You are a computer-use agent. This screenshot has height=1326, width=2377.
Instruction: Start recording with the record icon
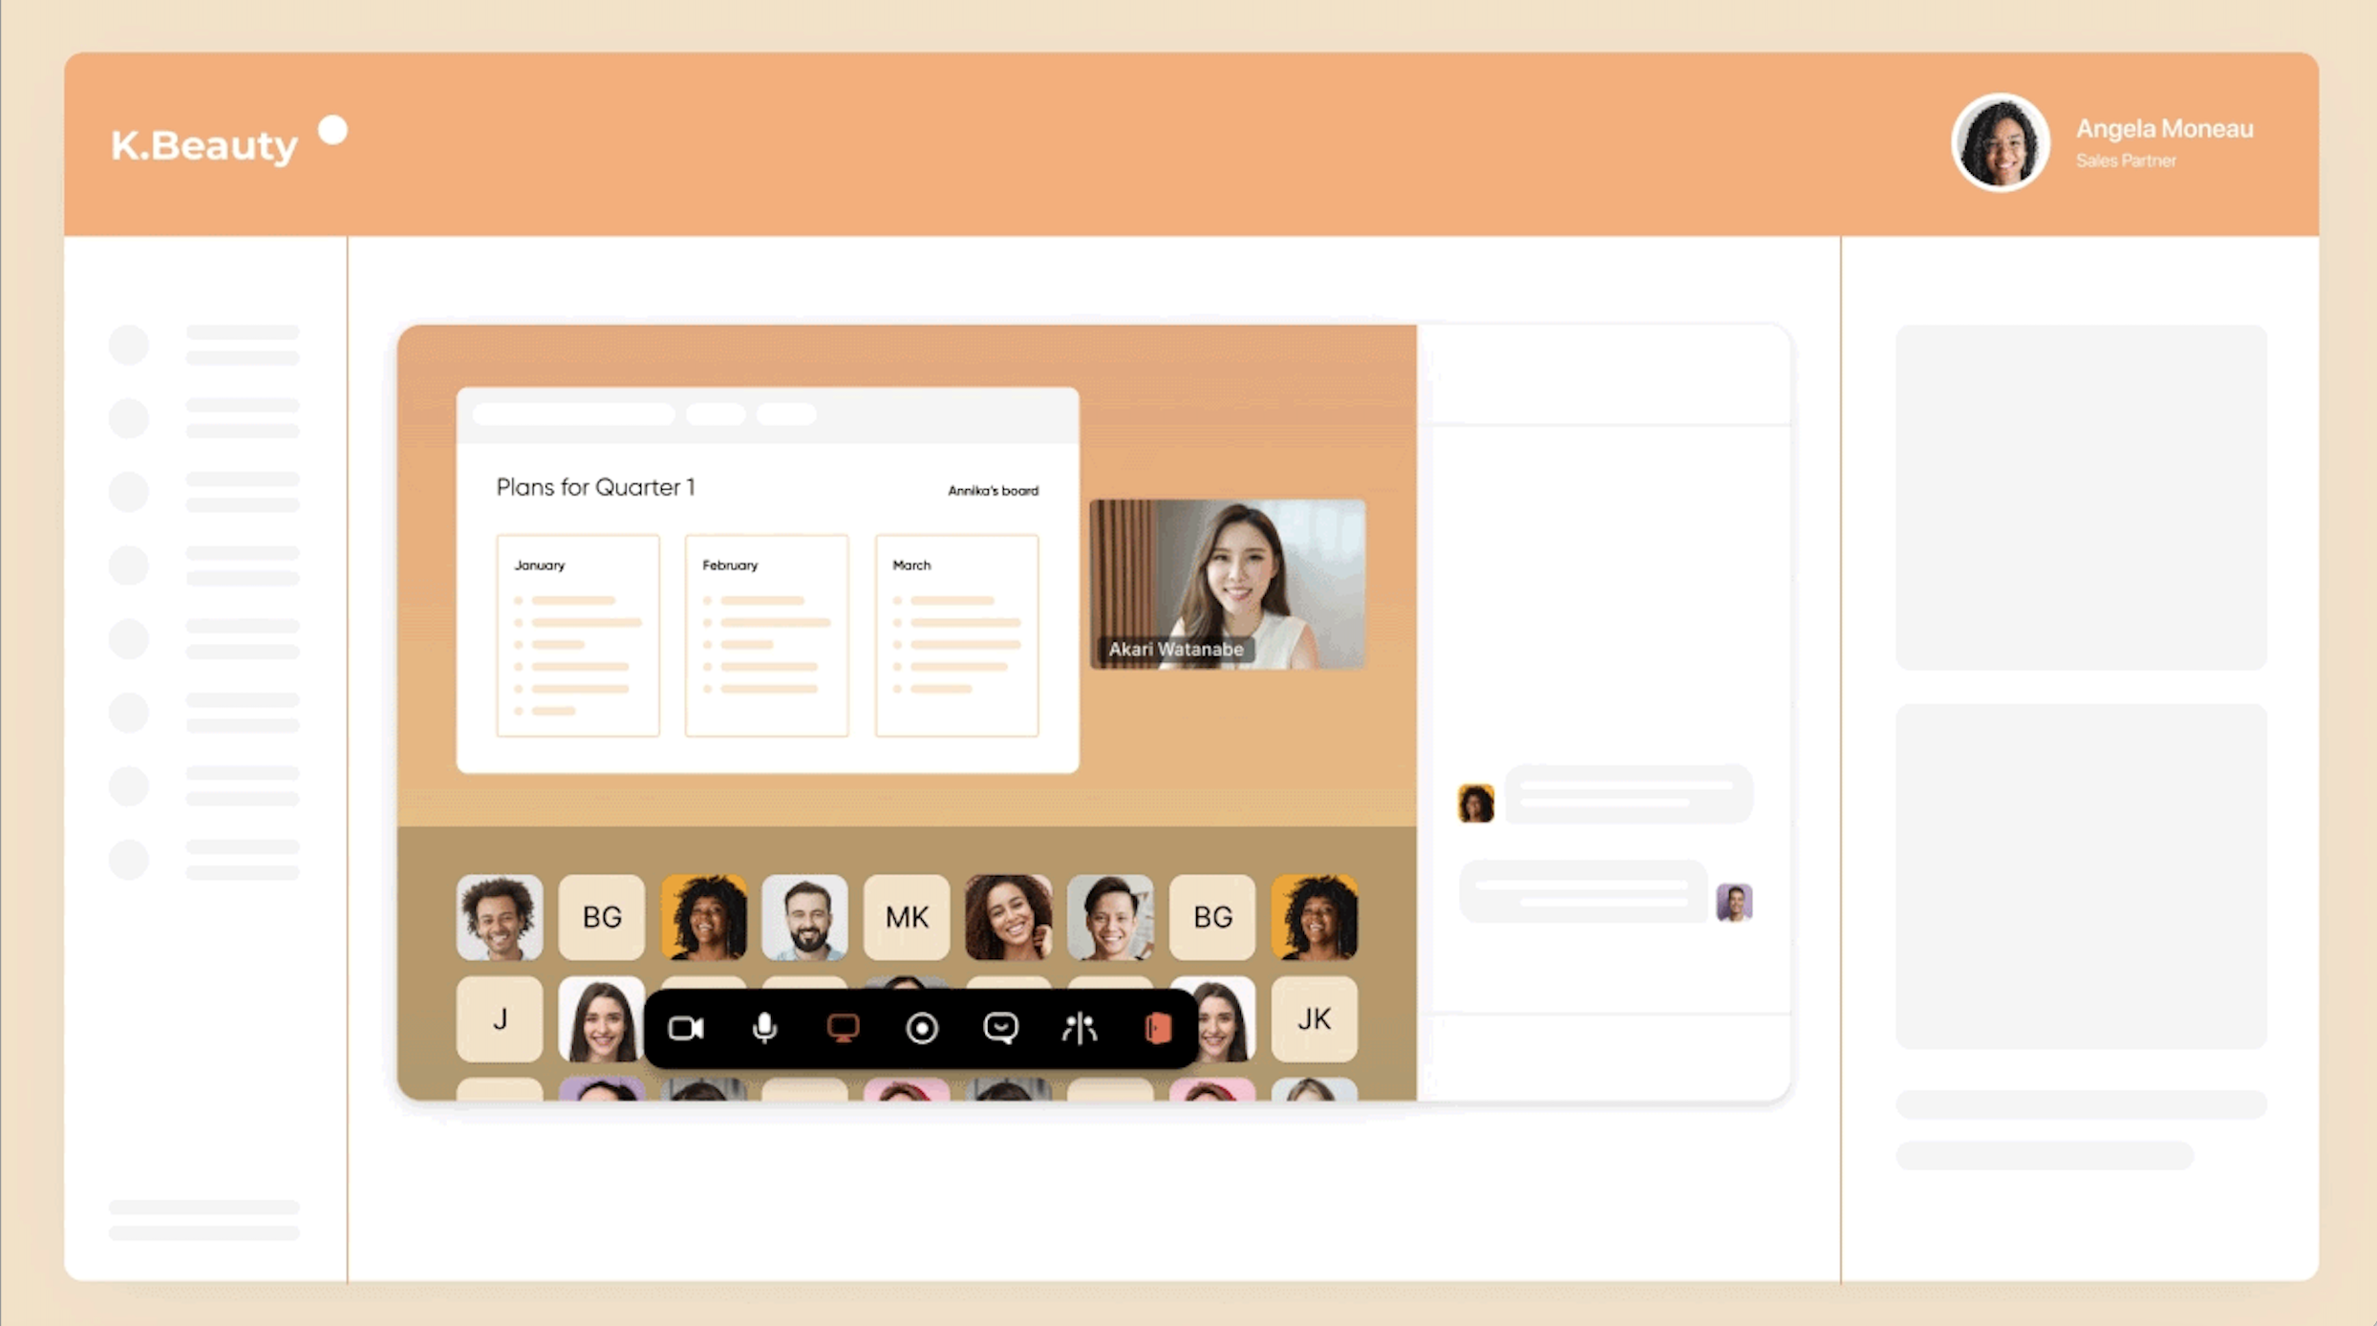[x=922, y=1028]
